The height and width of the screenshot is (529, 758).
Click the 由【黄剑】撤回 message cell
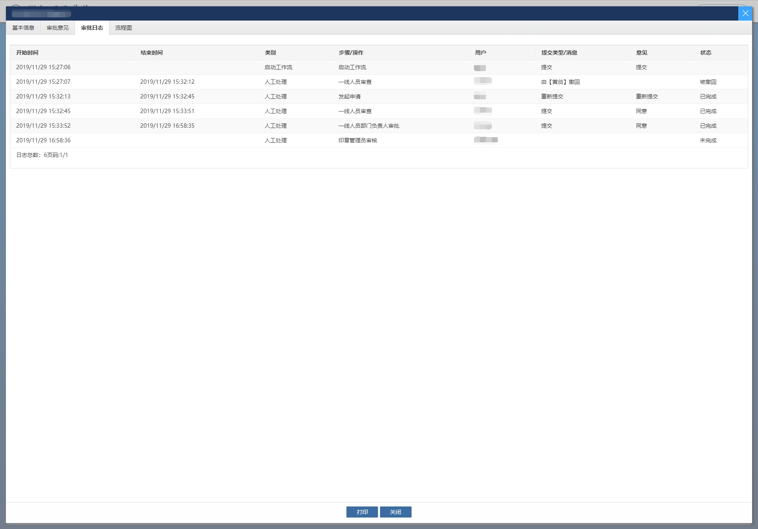click(561, 82)
